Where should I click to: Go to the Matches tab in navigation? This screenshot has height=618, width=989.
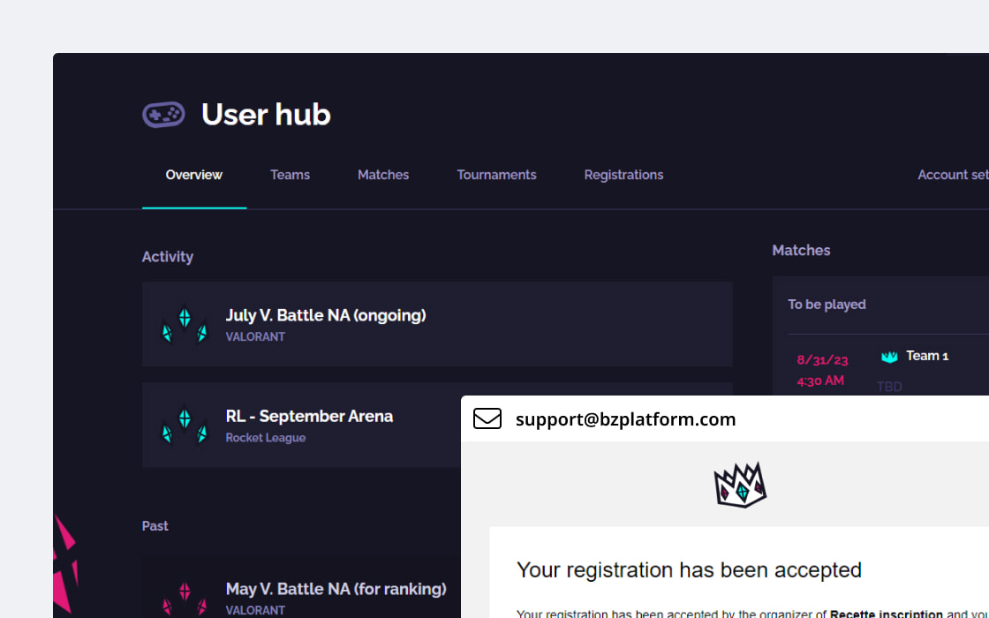(x=383, y=175)
